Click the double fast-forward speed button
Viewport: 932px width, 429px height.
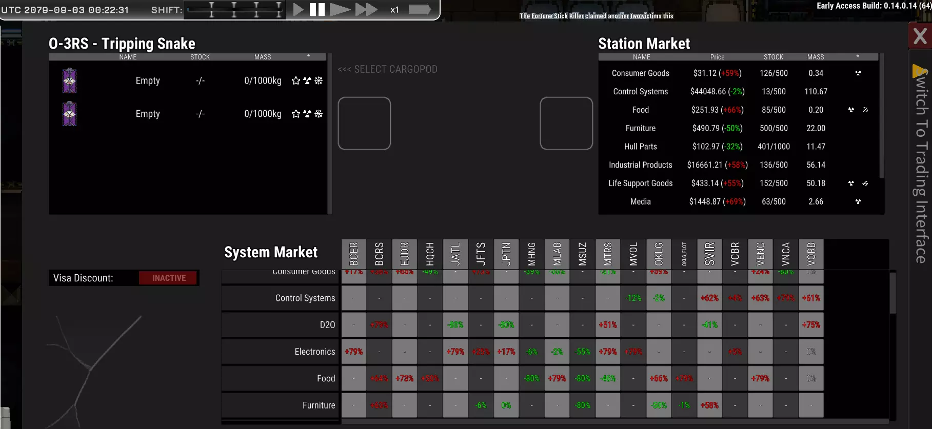click(x=366, y=10)
